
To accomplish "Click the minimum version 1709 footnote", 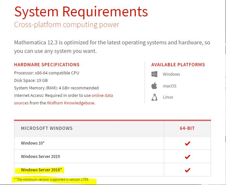I will tap(52, 179).
